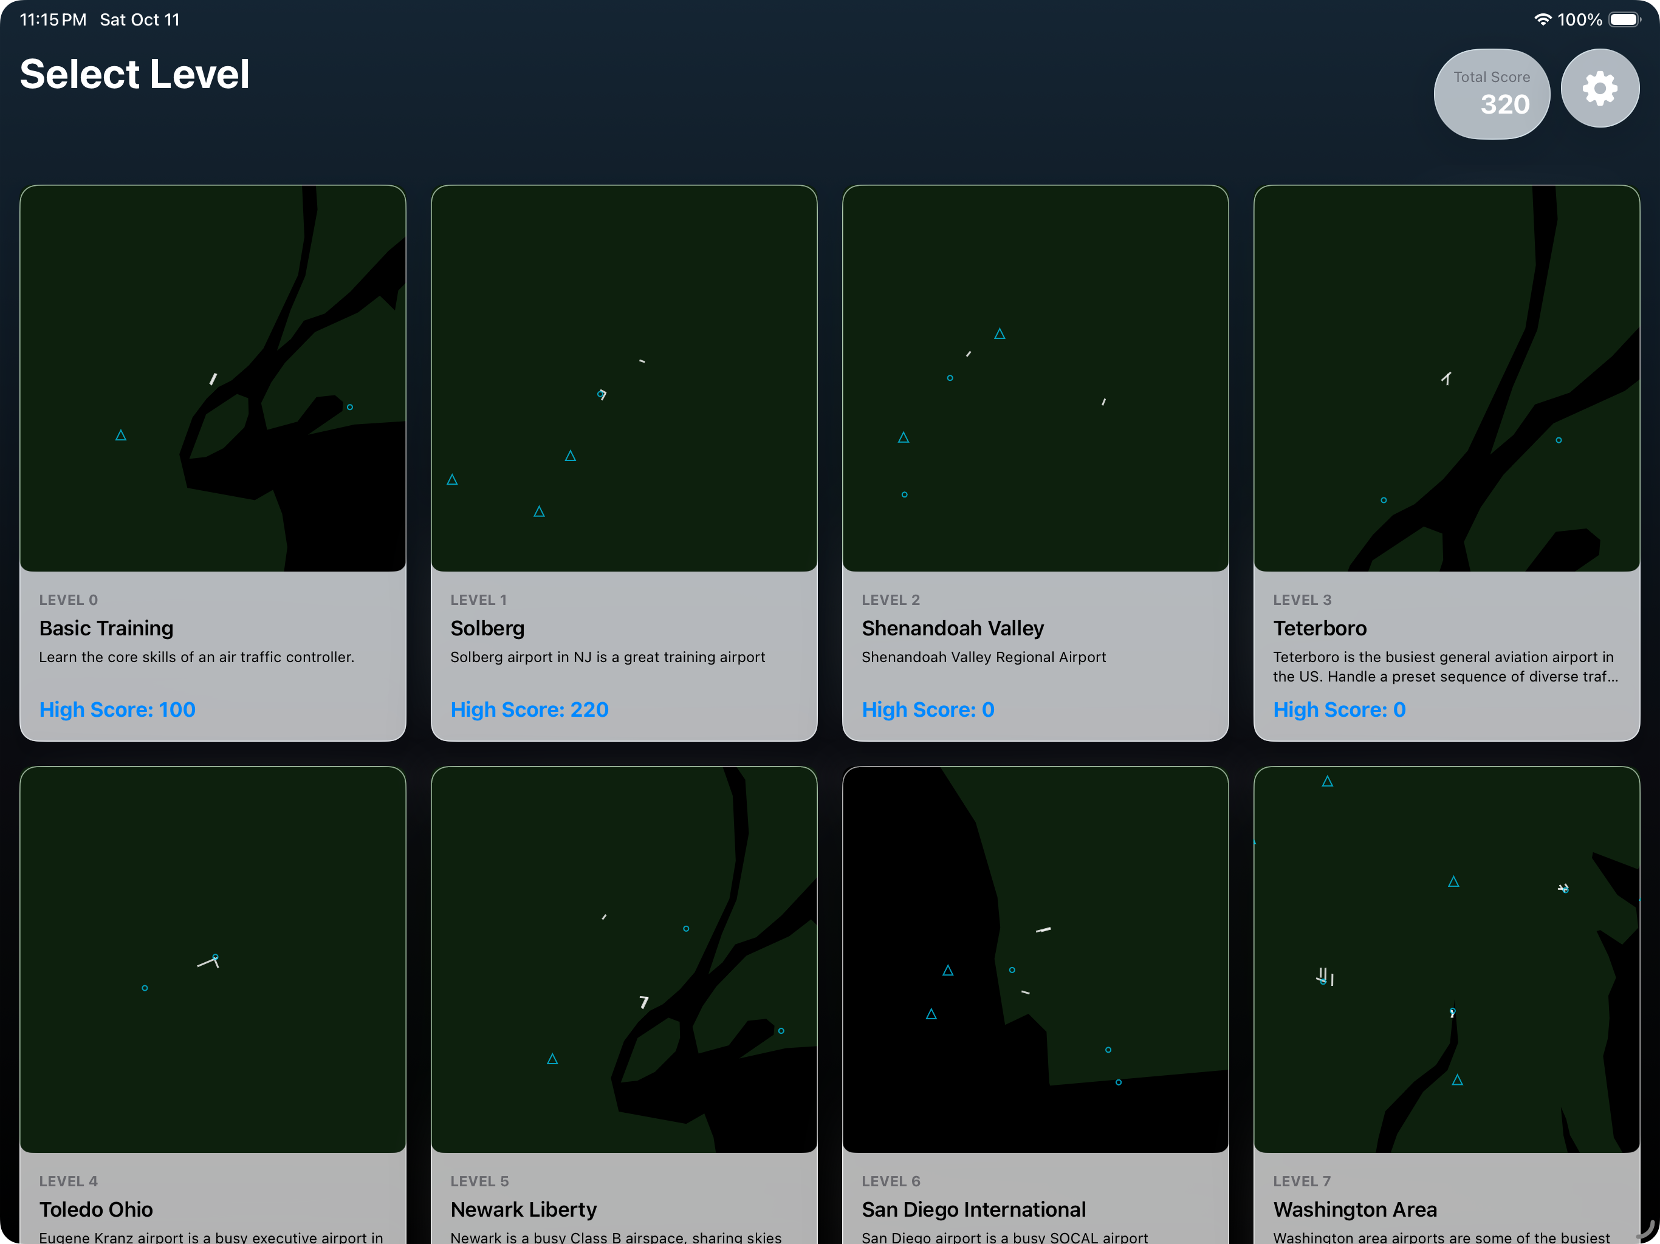Click the battery indicator icon
This screenshot has height=1244, width=1660.
[1624, 19]
